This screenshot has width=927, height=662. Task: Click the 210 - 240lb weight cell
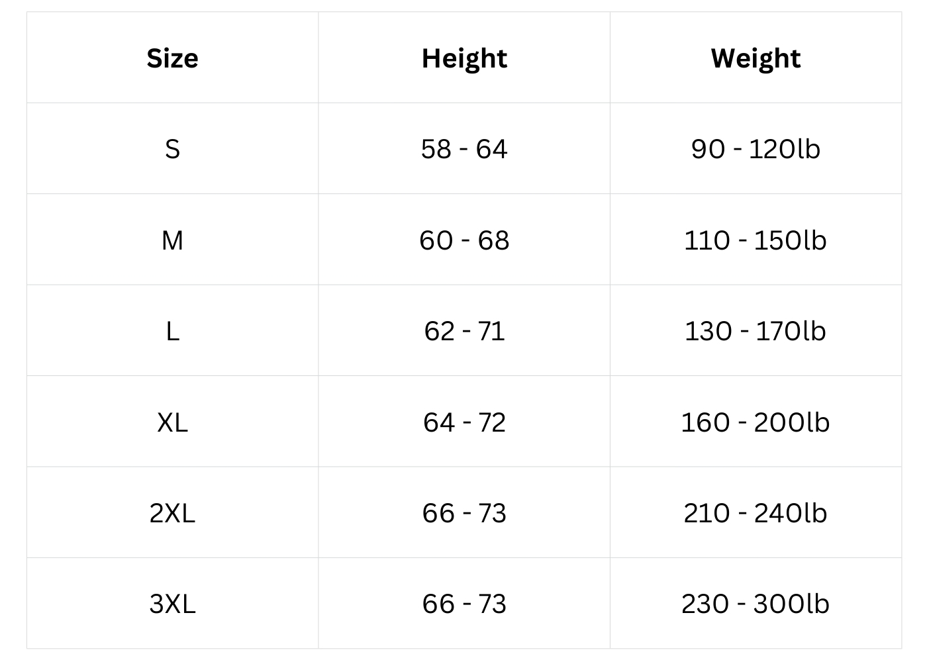[x=756, y=512]
